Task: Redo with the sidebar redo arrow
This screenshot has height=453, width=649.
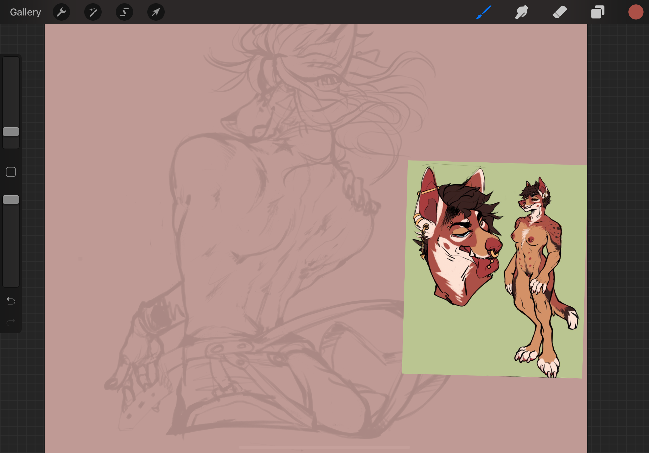Action: pyautogui.click(x=11, y=322)
